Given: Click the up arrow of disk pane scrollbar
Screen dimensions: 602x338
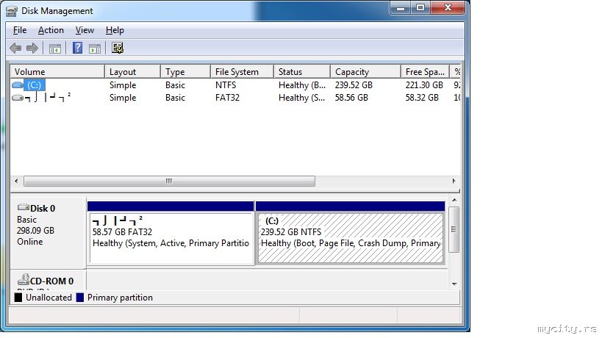Looking at the screenshot, I should click(x=454, y=201).
